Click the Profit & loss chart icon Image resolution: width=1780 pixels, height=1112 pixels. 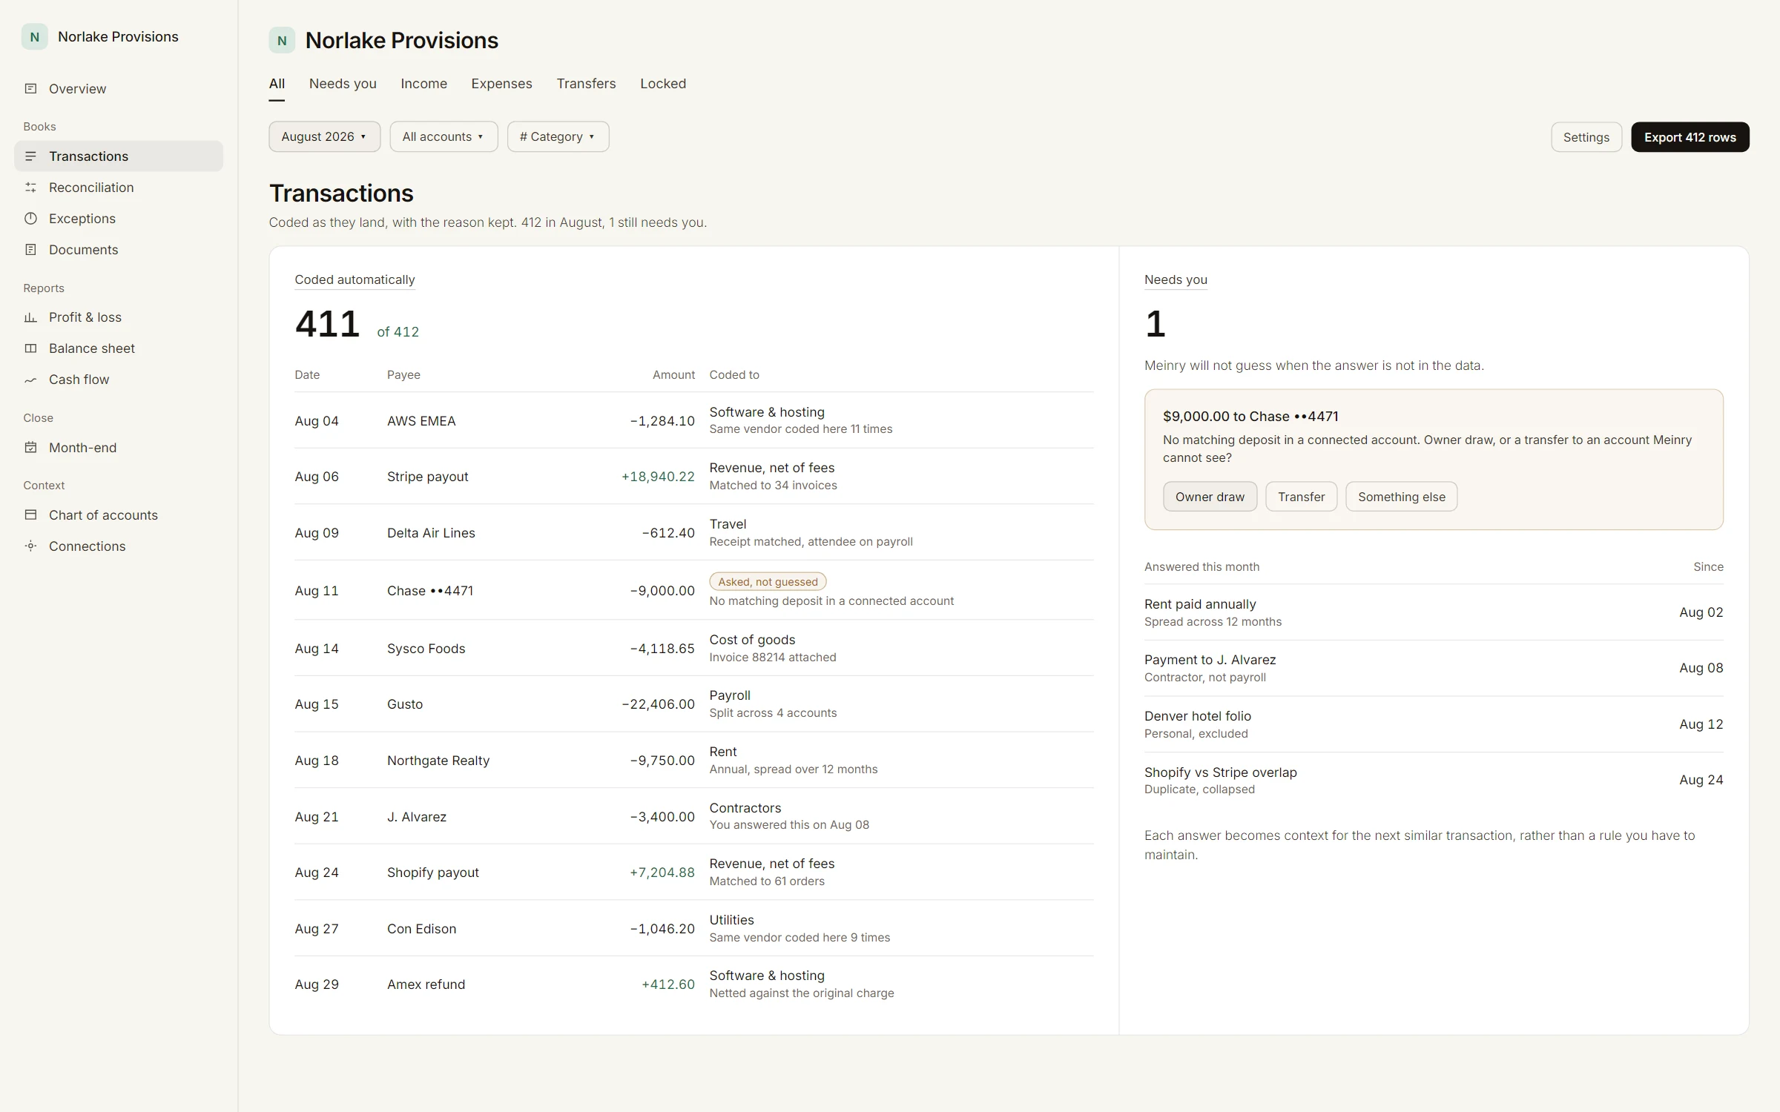tap(30, 317)
